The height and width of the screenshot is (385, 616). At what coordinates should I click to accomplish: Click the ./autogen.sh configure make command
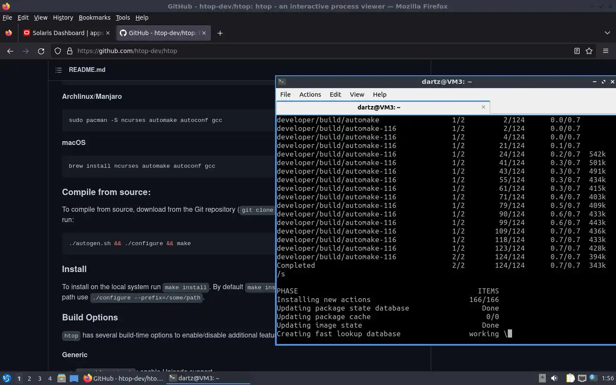[130, 243]
